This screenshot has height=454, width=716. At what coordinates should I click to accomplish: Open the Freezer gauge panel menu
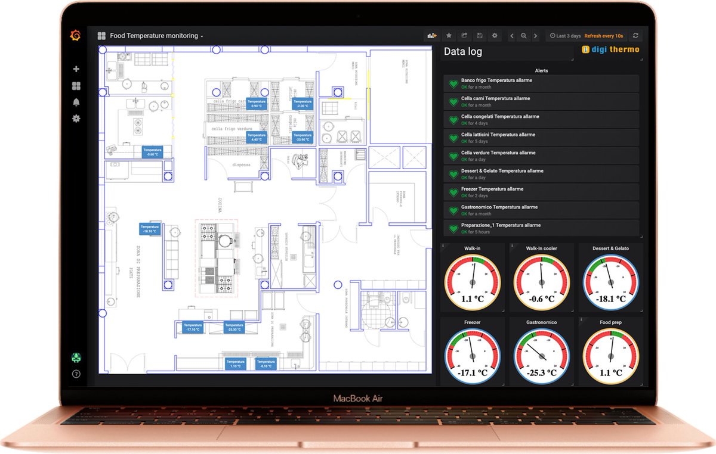472,322
